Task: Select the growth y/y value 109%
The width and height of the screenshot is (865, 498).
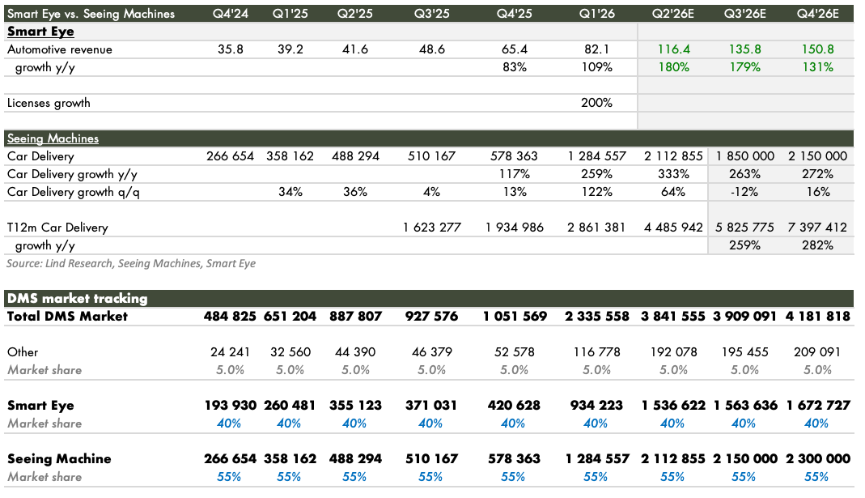Action: tap(596, 67)
